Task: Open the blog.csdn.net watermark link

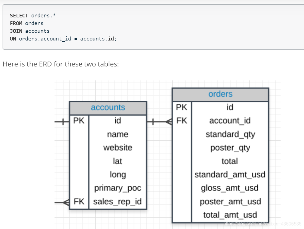Action: coord(262,223)
